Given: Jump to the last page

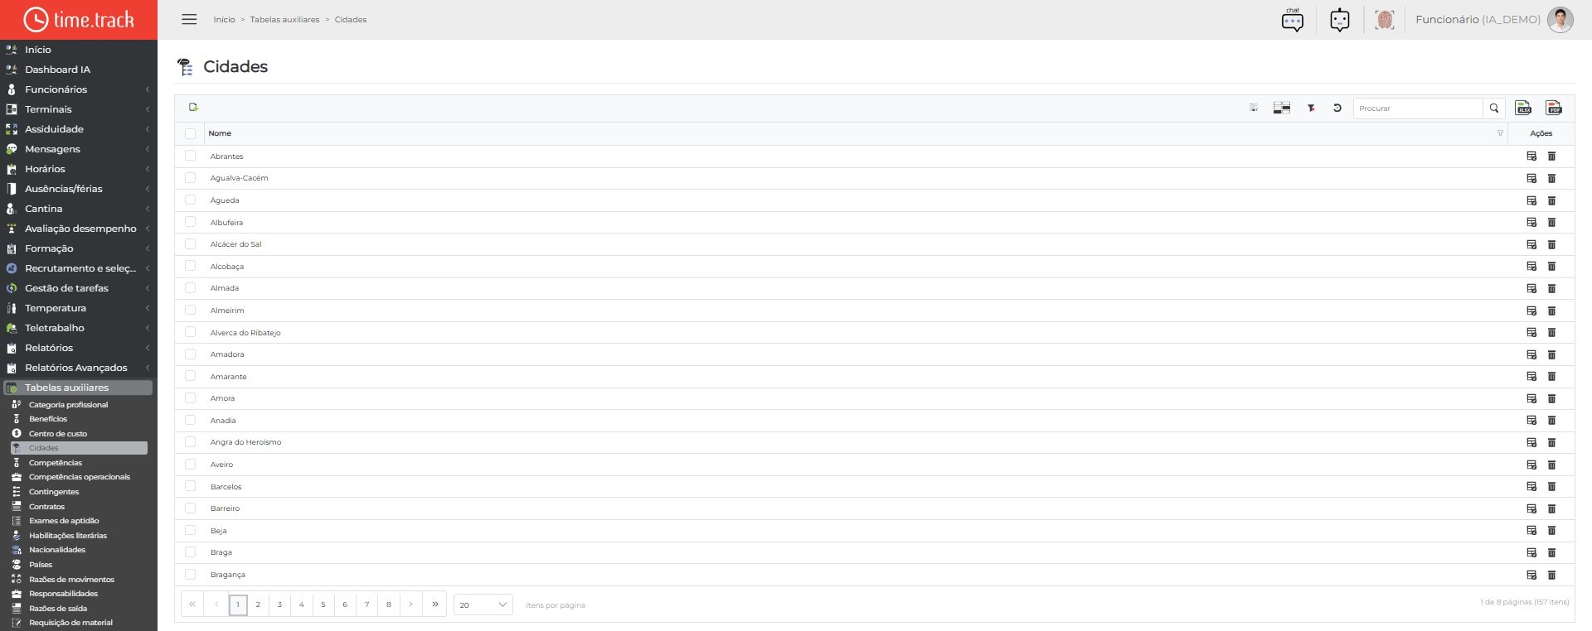Looking at the screenshot, I should (x=434, y=605).
